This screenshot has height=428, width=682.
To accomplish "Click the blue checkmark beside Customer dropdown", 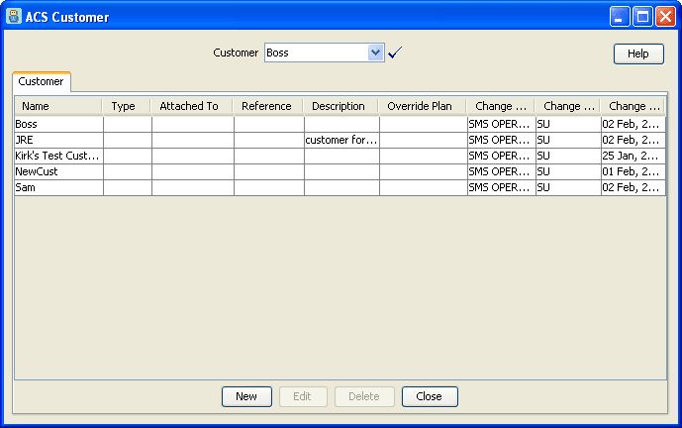I will pos(395,53).
